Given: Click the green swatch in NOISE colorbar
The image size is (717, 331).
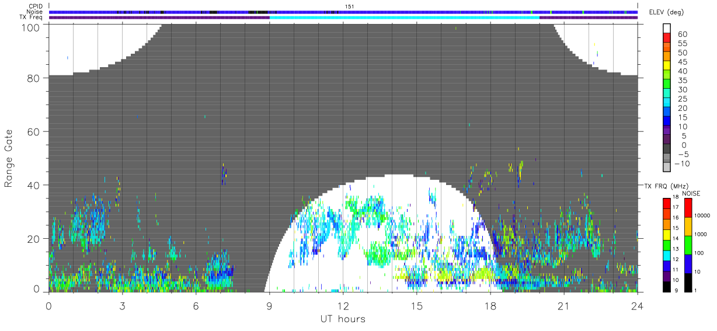Looking at the screenshot, I should pos(687,245).
